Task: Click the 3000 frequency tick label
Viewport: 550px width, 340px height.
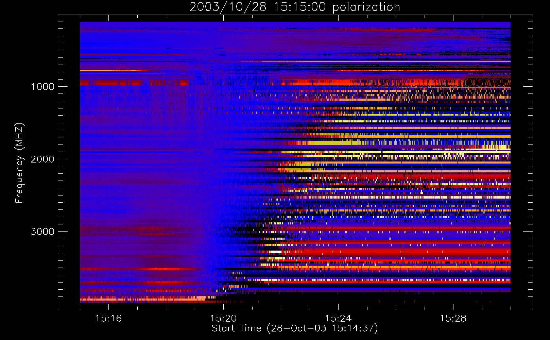Action: tap(43, 232)
